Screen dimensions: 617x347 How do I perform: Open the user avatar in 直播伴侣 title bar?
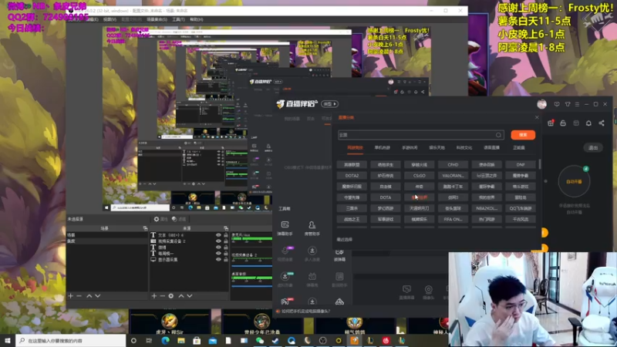tap(542, 104)
